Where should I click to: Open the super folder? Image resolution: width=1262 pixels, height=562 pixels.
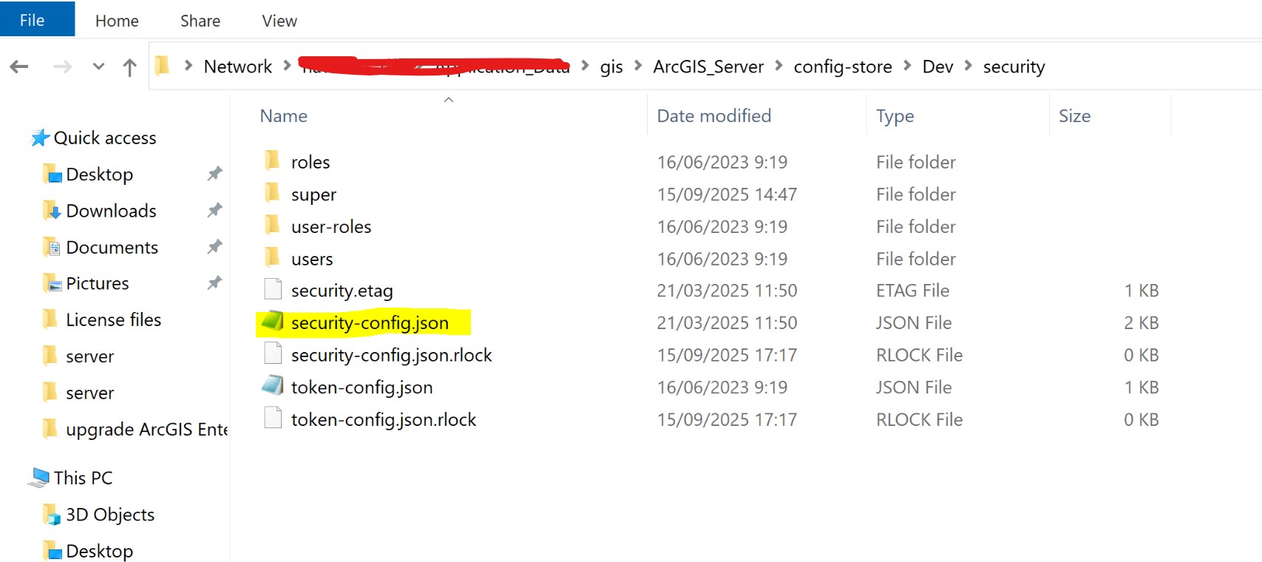coord(313,194)
